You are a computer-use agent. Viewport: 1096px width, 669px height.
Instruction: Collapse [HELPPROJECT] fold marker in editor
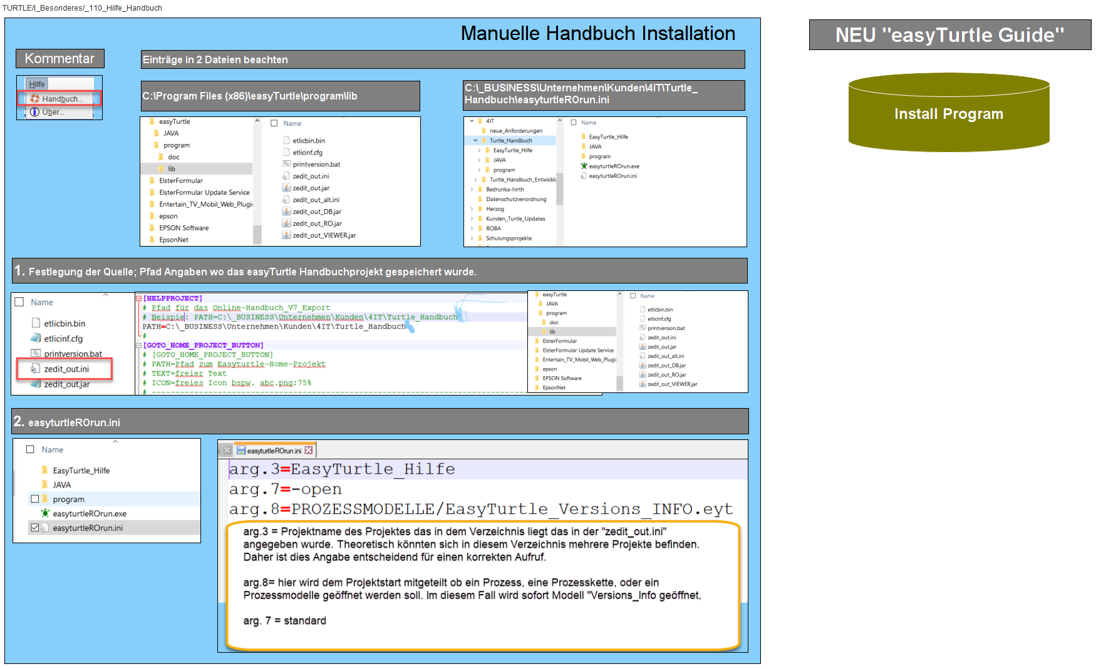coord(139,299)
